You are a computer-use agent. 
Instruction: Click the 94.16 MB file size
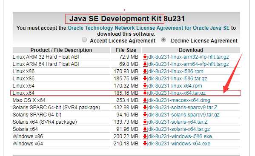[x=127, y=115]
